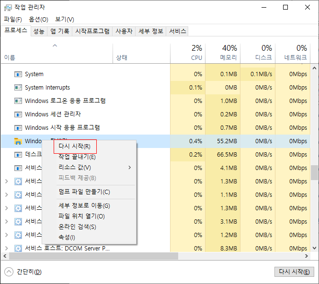Open the 파일(F) menu
Image resolution: width=319 pixels, height=284 pixels.
coord(13,19)
